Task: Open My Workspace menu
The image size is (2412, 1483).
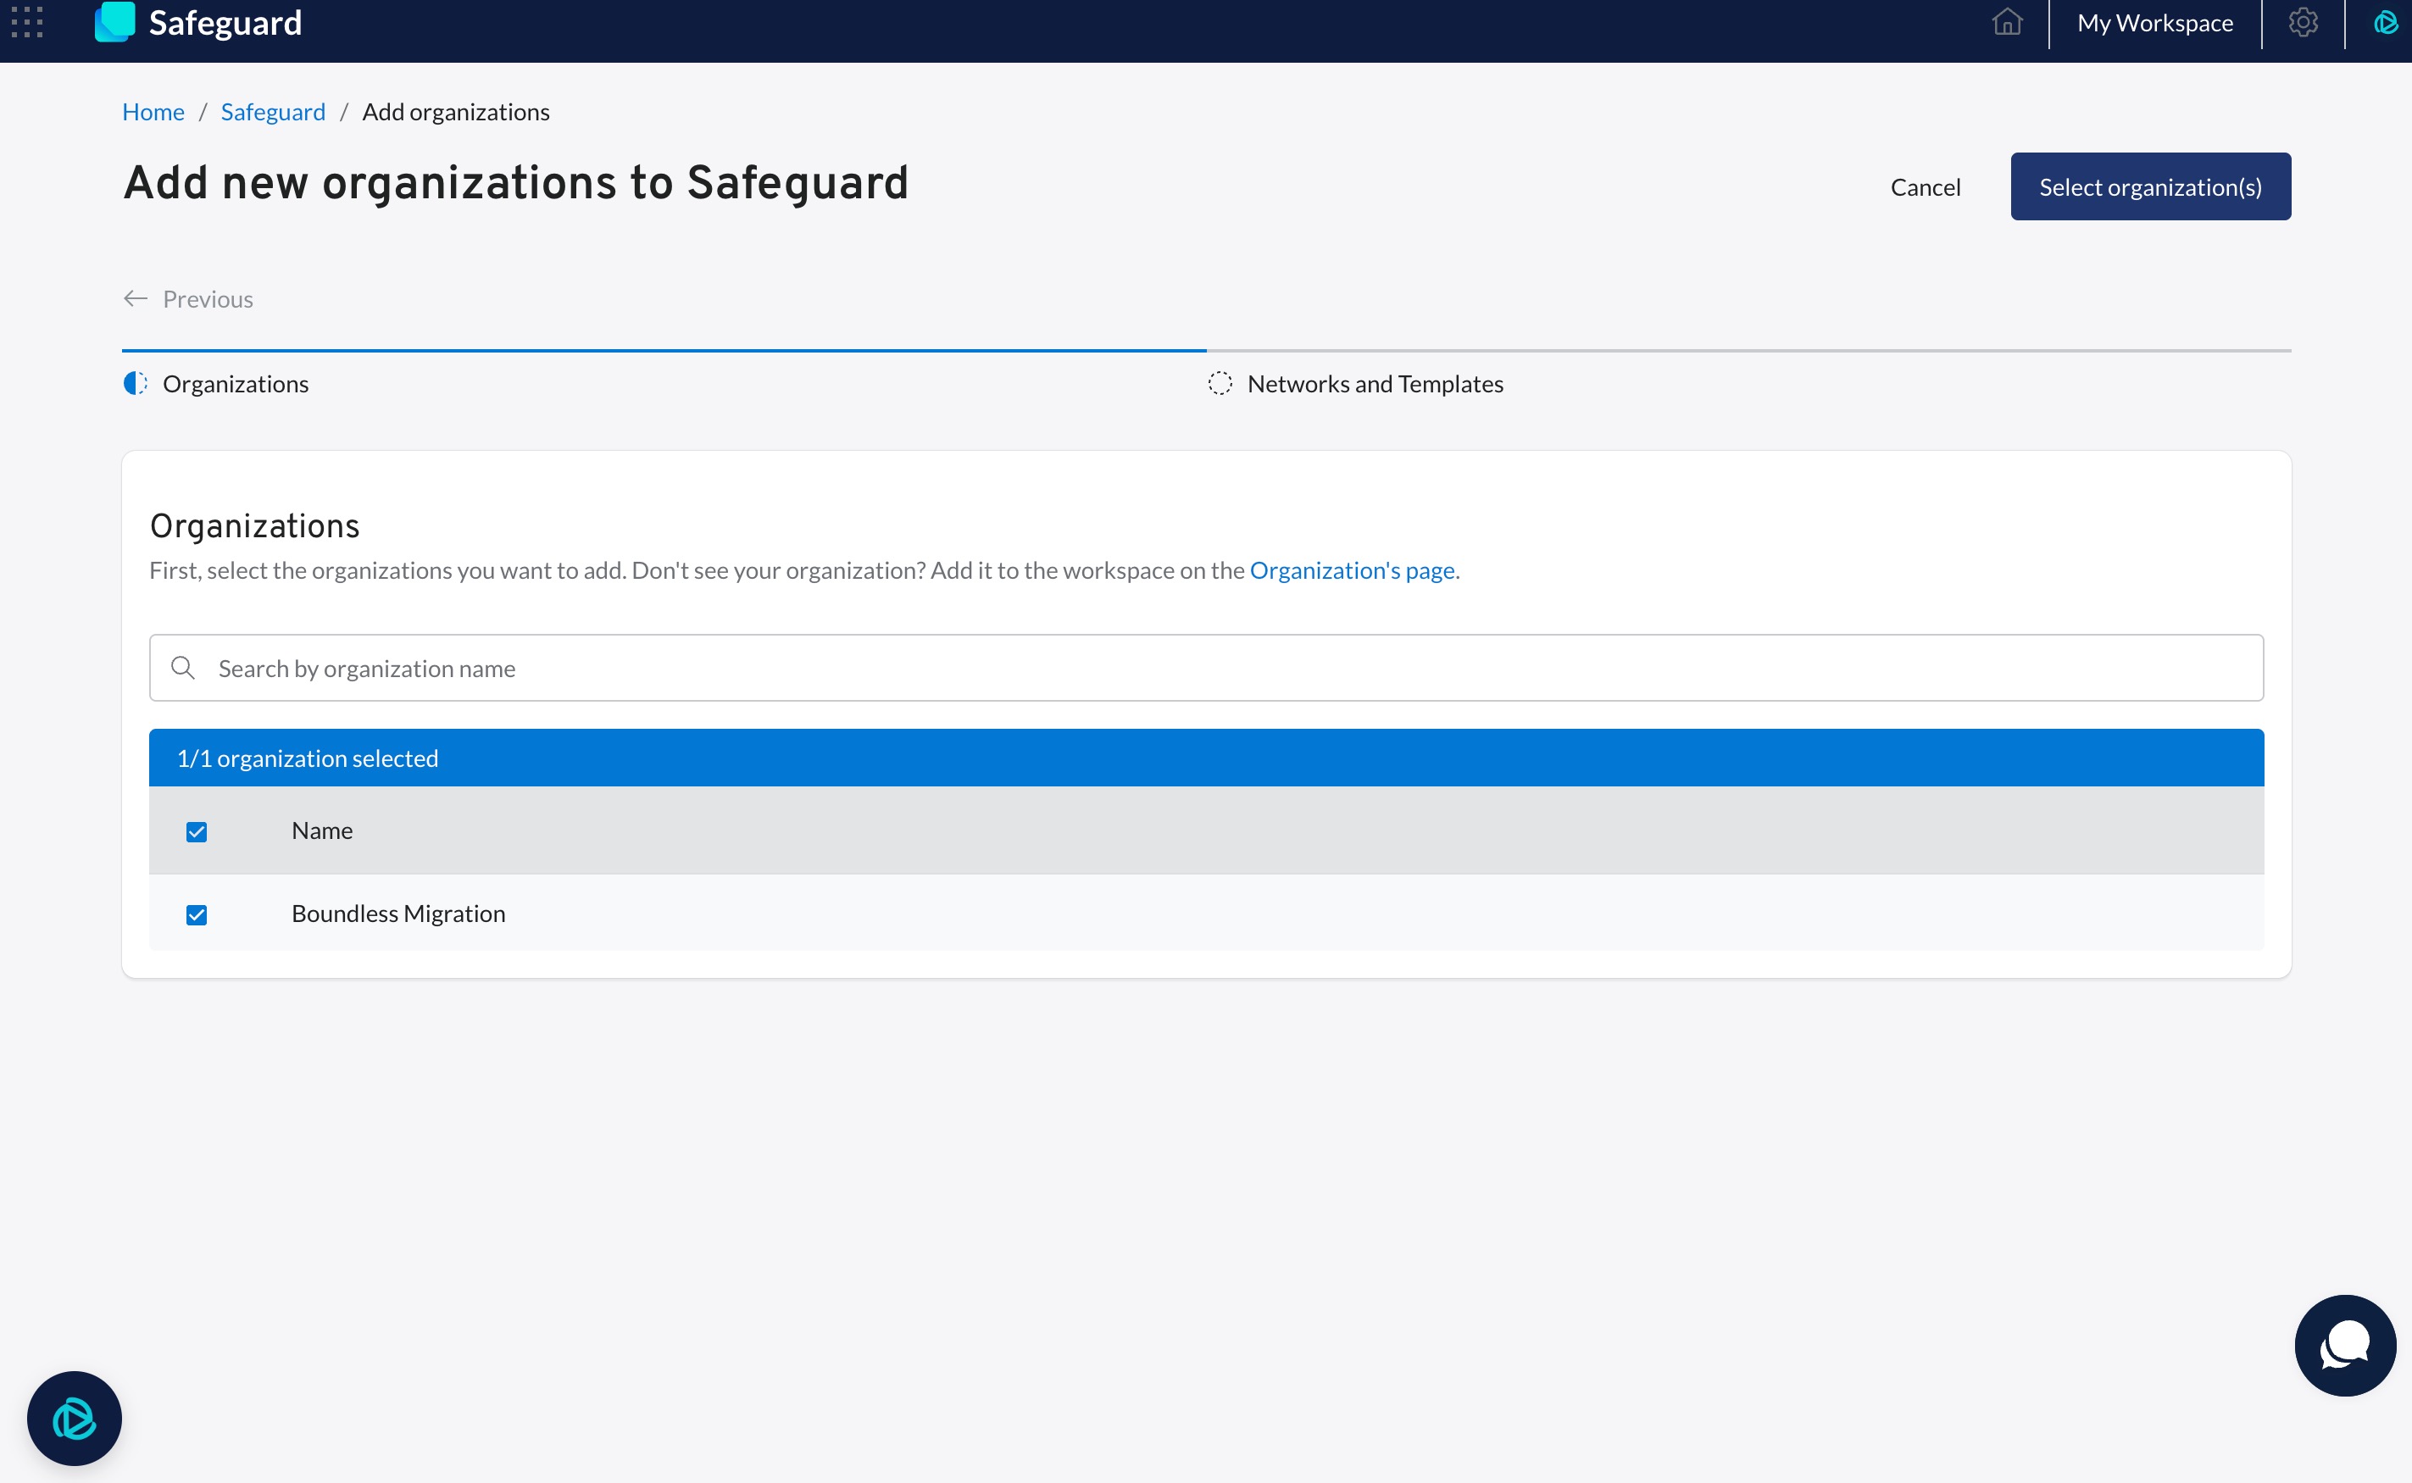Action: (2154, 23)
